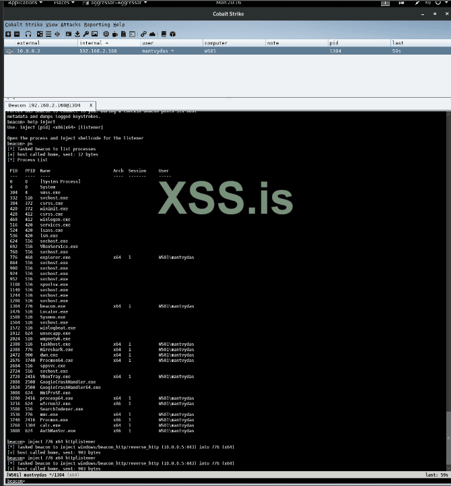Click process row Wireshark.exe
This screenshot has width=451, height=486.
coord(102,350)
